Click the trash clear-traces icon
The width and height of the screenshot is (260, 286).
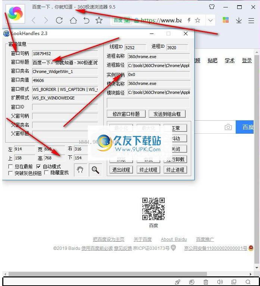click(x=206, y=282)
